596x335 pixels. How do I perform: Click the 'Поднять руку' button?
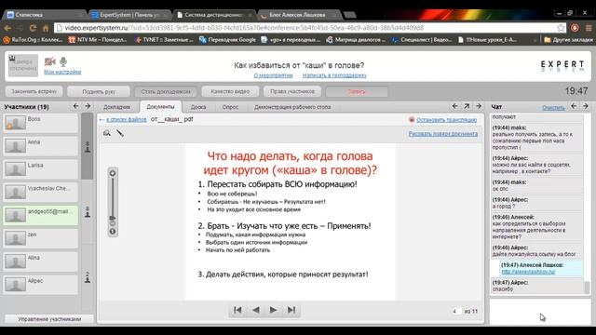click(99, 91)
